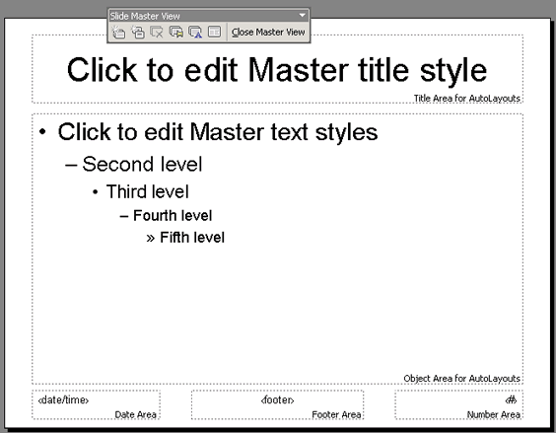The height and width of the screenshot is (433, 556).
Task: Place cursor in Fifth level text
Action: 192,238
